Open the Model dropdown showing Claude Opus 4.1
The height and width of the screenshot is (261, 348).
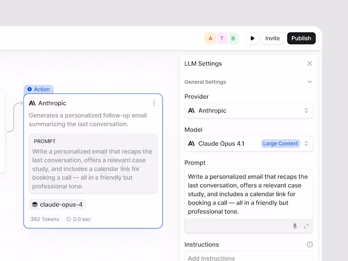[x=248, y=144]
